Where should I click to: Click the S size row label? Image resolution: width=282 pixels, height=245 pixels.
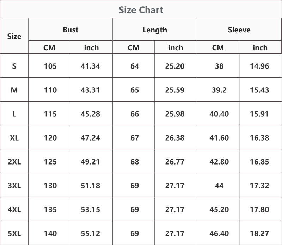(x=14, y=66)
